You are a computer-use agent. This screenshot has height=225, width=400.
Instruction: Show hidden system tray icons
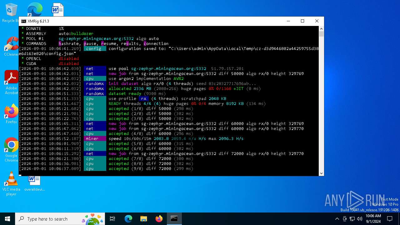[337, 219]
